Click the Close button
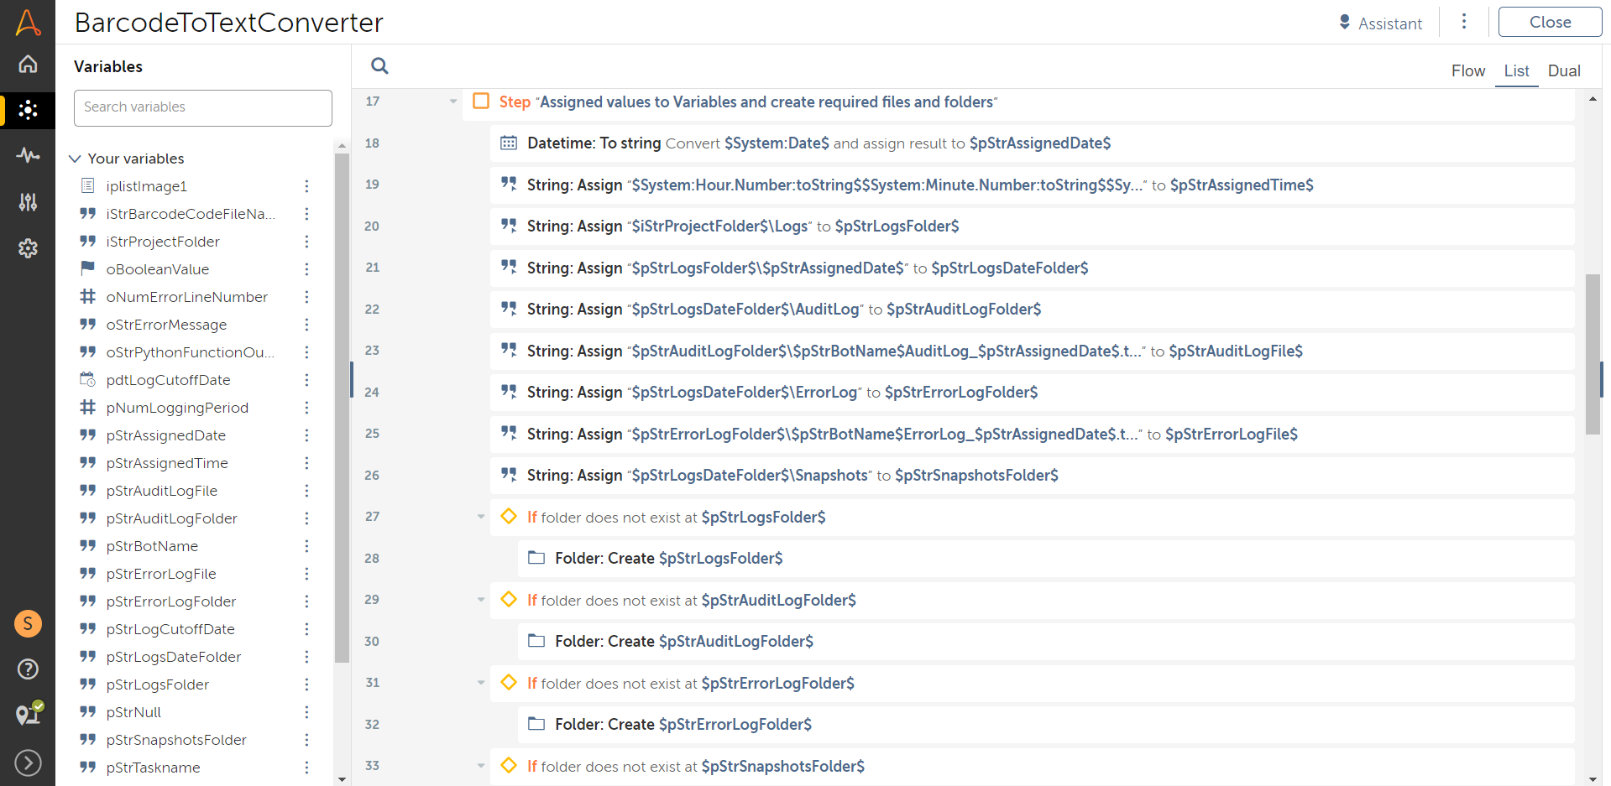This screenshot has height=786, width=1611. click(1549, 23)
